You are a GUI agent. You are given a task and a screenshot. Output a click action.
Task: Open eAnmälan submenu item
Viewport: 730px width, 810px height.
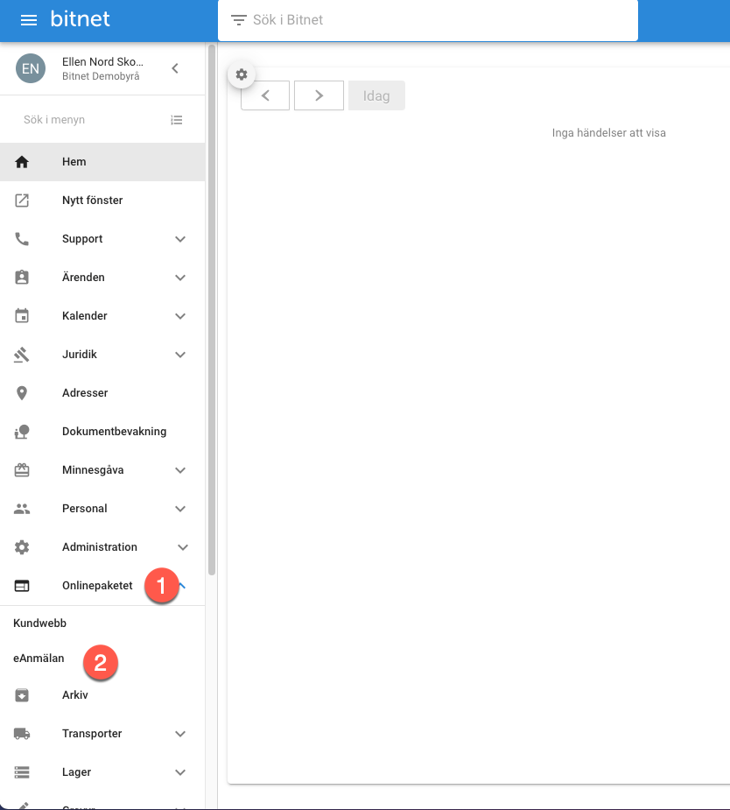(x=39, y=659)
